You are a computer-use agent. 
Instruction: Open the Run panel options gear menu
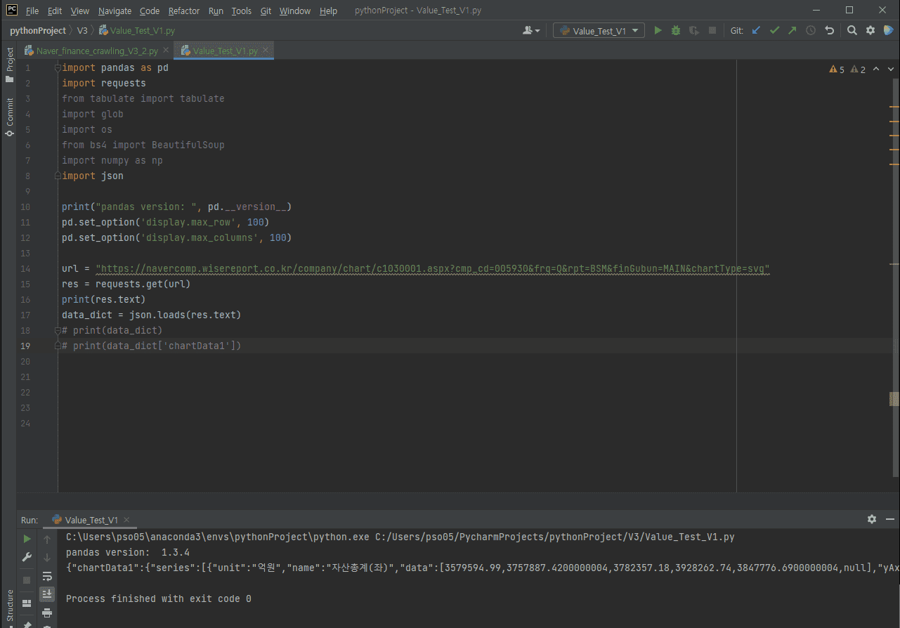pos(872,519)
